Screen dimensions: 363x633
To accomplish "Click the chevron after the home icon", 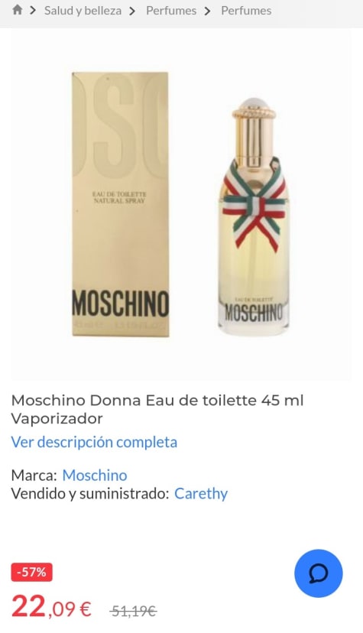I will coord(33,11).
